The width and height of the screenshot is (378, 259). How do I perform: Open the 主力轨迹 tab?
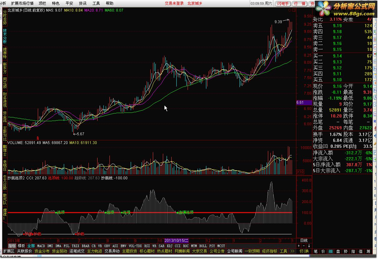[x=94, y=251]
